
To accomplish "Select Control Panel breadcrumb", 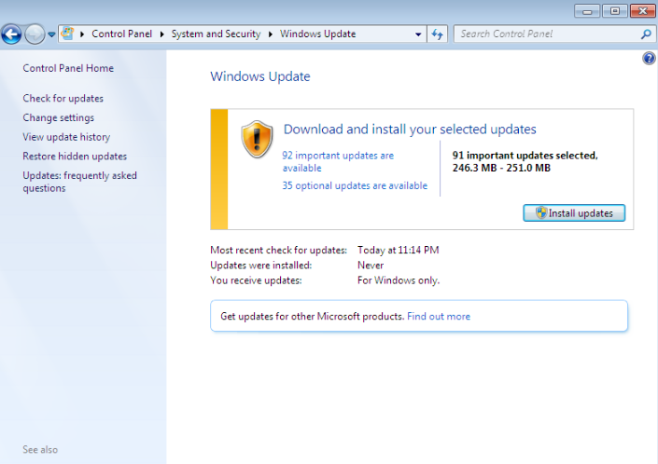I will point(121,34).
